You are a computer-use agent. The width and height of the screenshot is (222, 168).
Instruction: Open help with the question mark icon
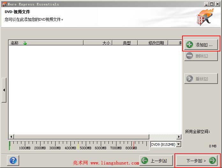point(13,160)
